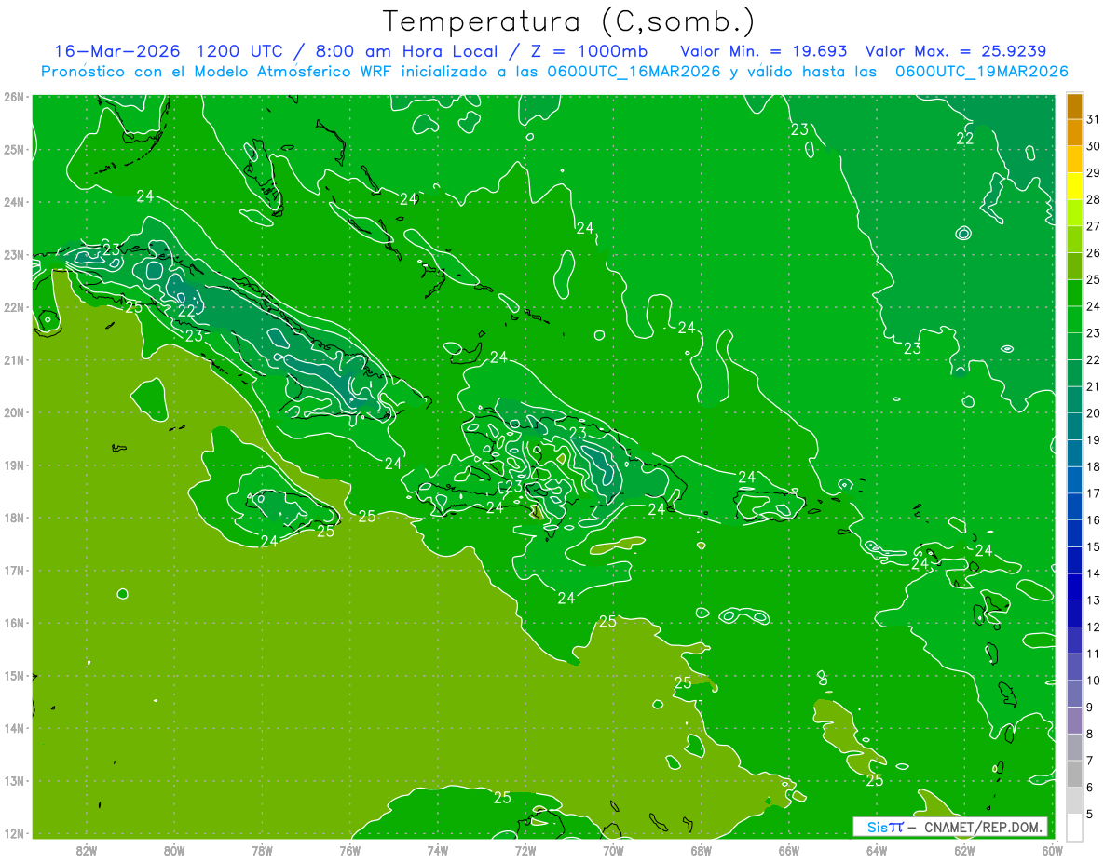
Task: Click the colorbar label '11'
Action: [x=1093, y=654]
